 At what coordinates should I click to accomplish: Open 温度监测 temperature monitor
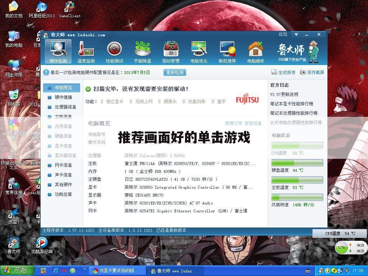[x=86, y=52]
